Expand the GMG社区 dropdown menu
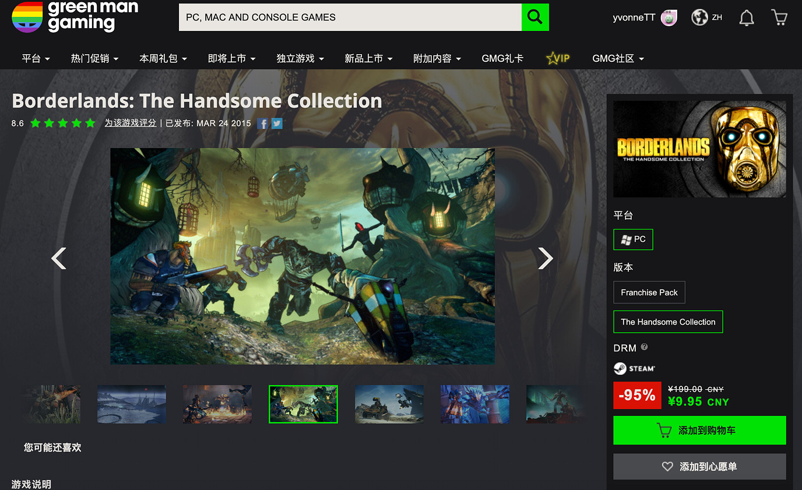 618,59
